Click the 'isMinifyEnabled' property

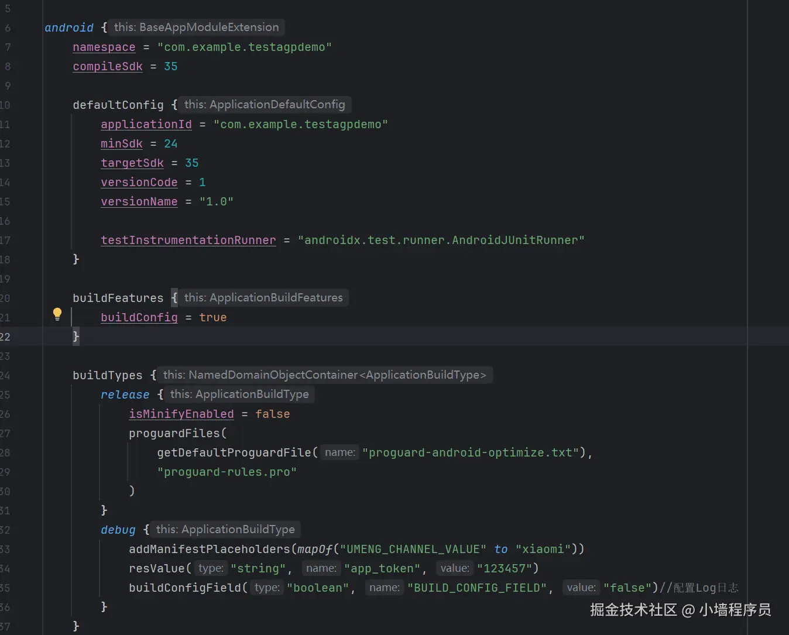point(181,414)
